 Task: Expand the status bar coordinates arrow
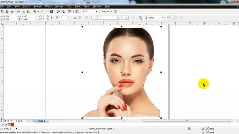point(16,128)
